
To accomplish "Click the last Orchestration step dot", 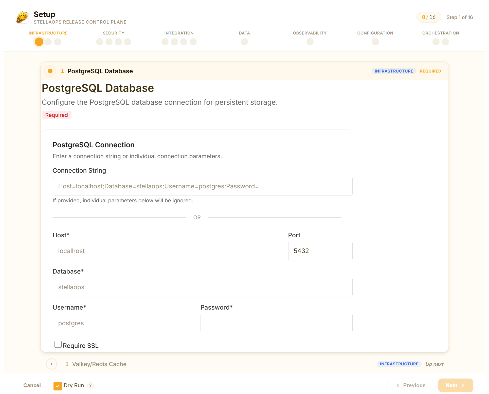I will (445, 42).
